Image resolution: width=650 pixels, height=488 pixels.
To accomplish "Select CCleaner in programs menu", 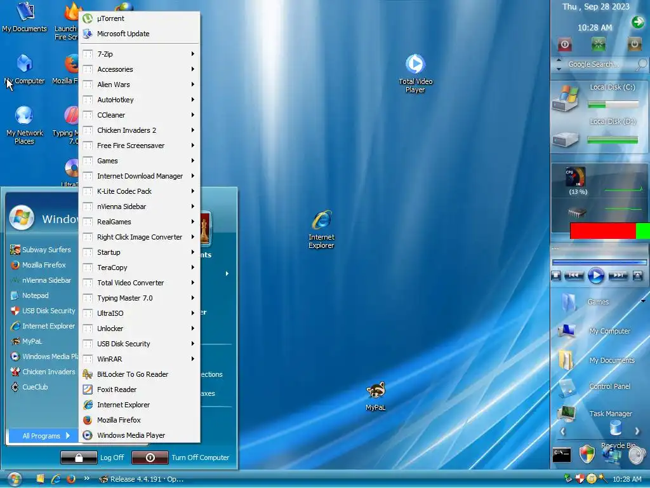I will coord(139,115).
